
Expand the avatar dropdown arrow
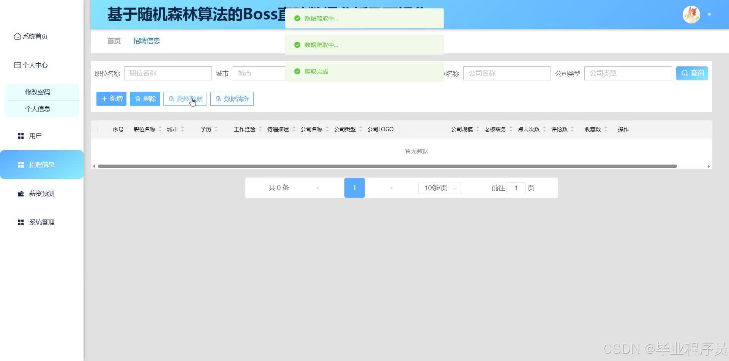coord(709,15)
